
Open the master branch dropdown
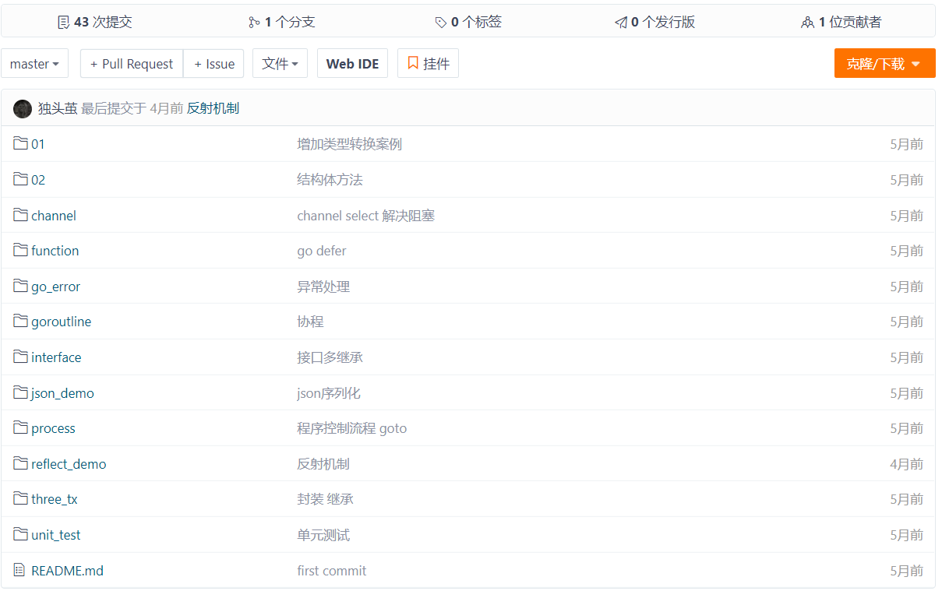click(34, 64)
